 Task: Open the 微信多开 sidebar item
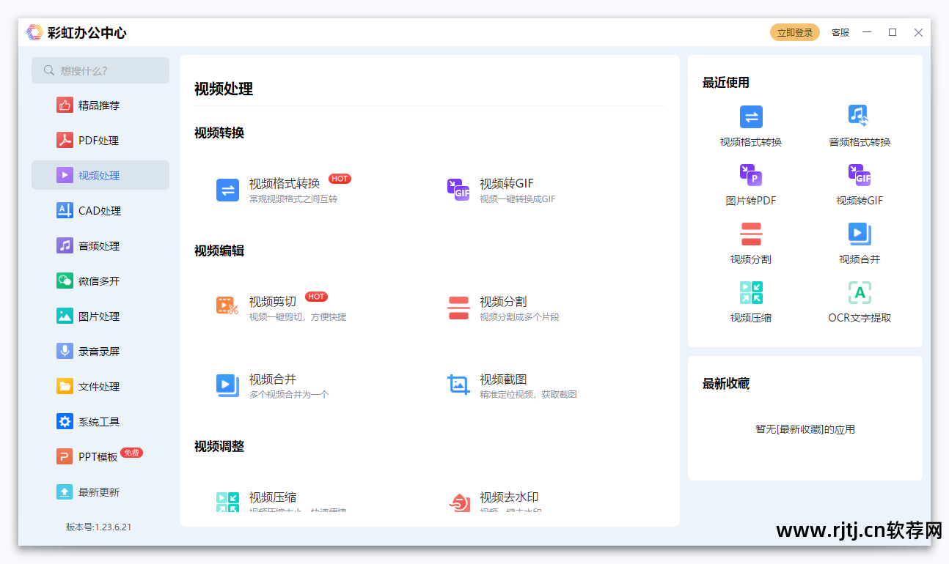98,281
